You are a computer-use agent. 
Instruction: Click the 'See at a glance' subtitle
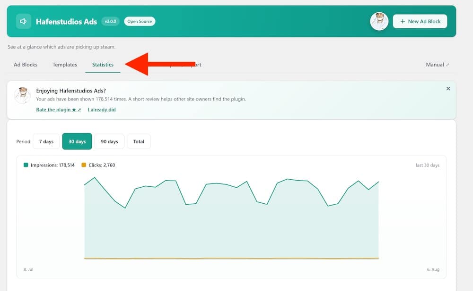click(61, 47)
